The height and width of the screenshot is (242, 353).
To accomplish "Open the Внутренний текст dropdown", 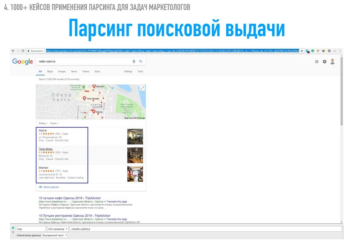I will pyautogui.click(x=55, y=235).
